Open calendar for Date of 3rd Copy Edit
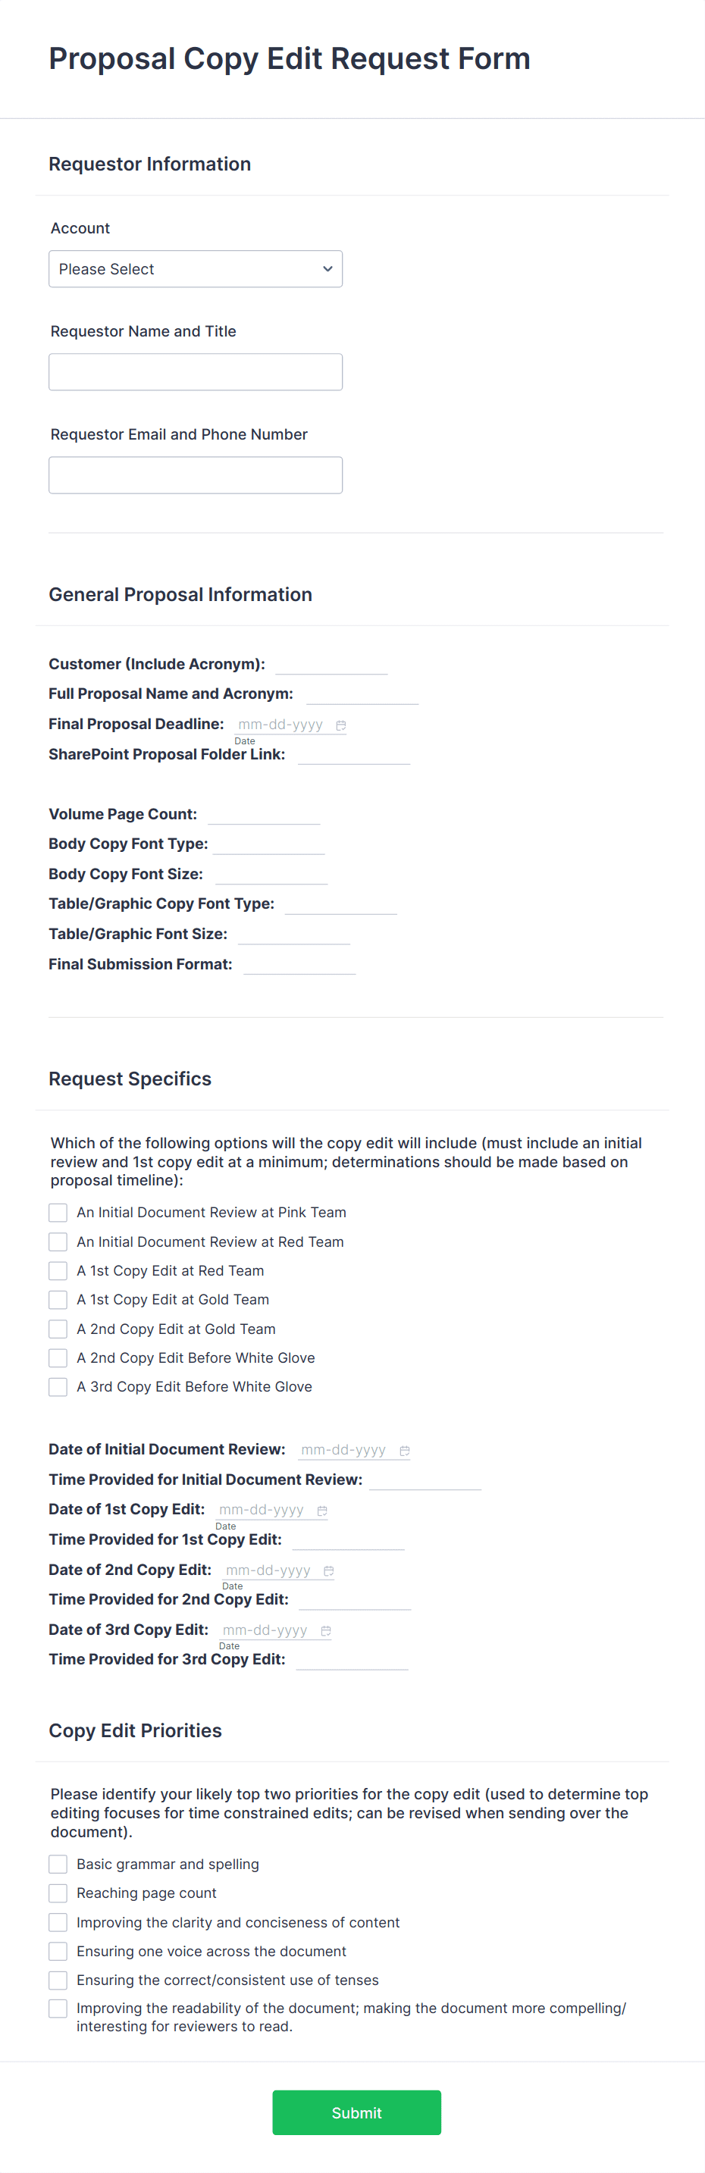705x2173 pixels. pyautogui.click(x=327, y=1630)
